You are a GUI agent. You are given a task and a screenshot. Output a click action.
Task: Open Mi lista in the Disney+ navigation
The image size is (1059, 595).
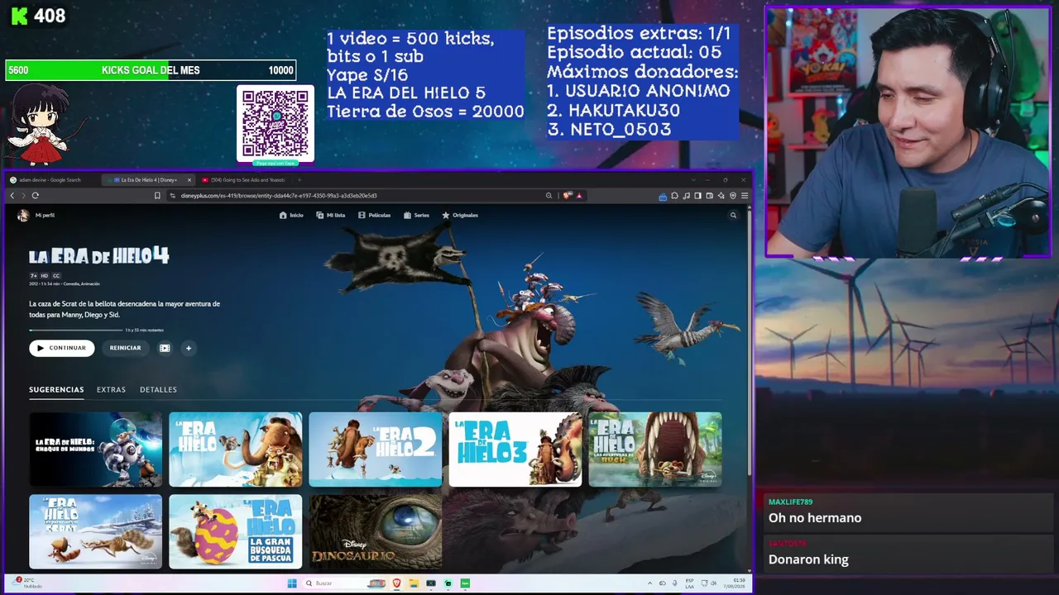coord(331,215)
